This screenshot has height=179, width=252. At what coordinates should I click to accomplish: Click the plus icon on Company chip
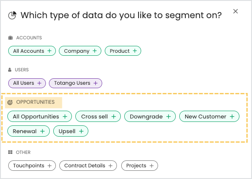point(95,51)
